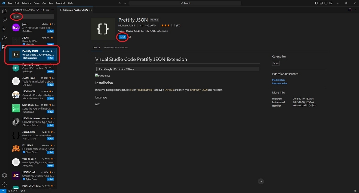Open errors and warnings in status bar
The height and width of the screenshot is (193, 359).
click(x=13, y=191)
